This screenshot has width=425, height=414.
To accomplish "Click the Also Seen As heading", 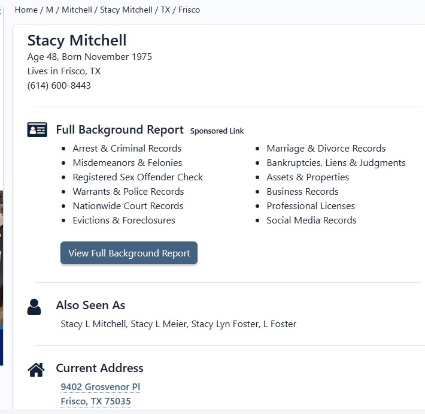I will pos(90,305).
